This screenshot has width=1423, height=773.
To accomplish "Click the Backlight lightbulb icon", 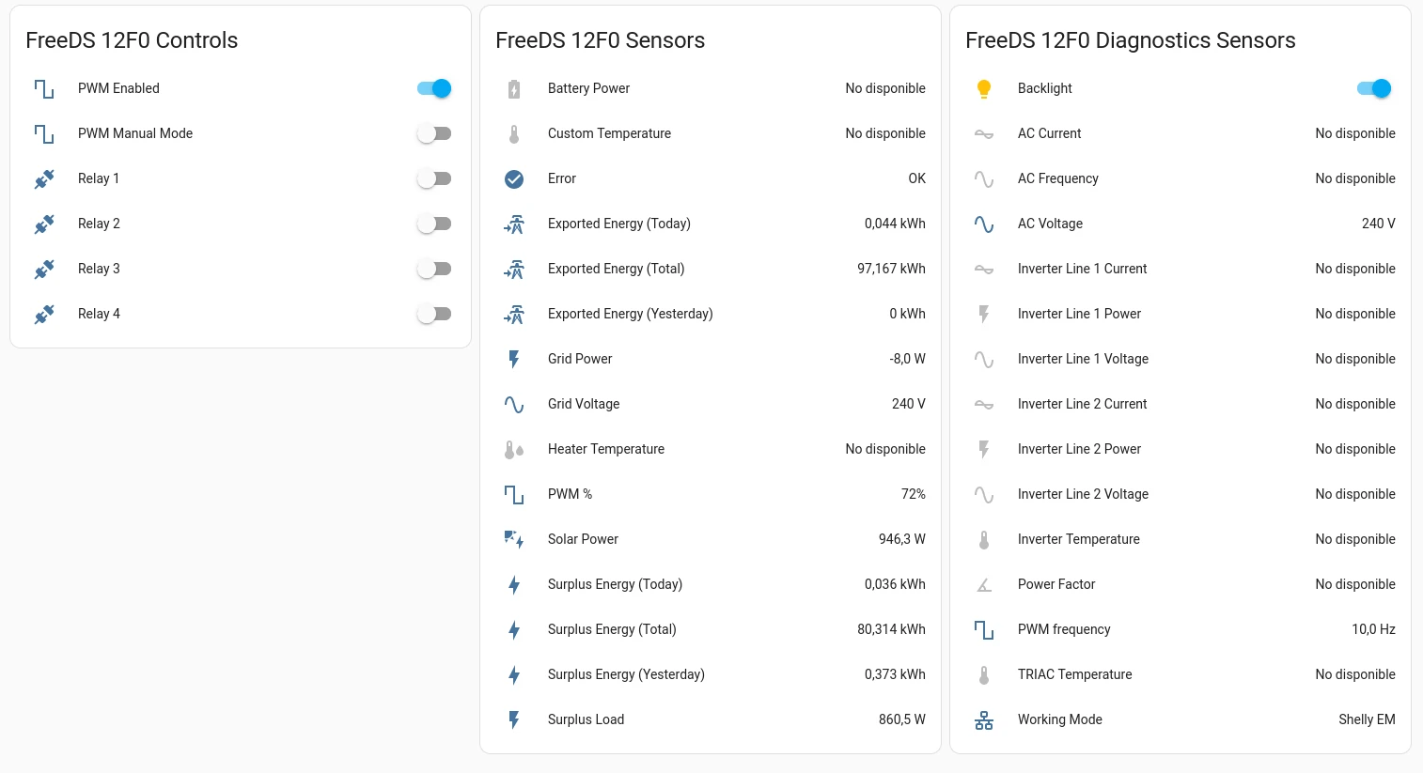I will click(984, 88).
